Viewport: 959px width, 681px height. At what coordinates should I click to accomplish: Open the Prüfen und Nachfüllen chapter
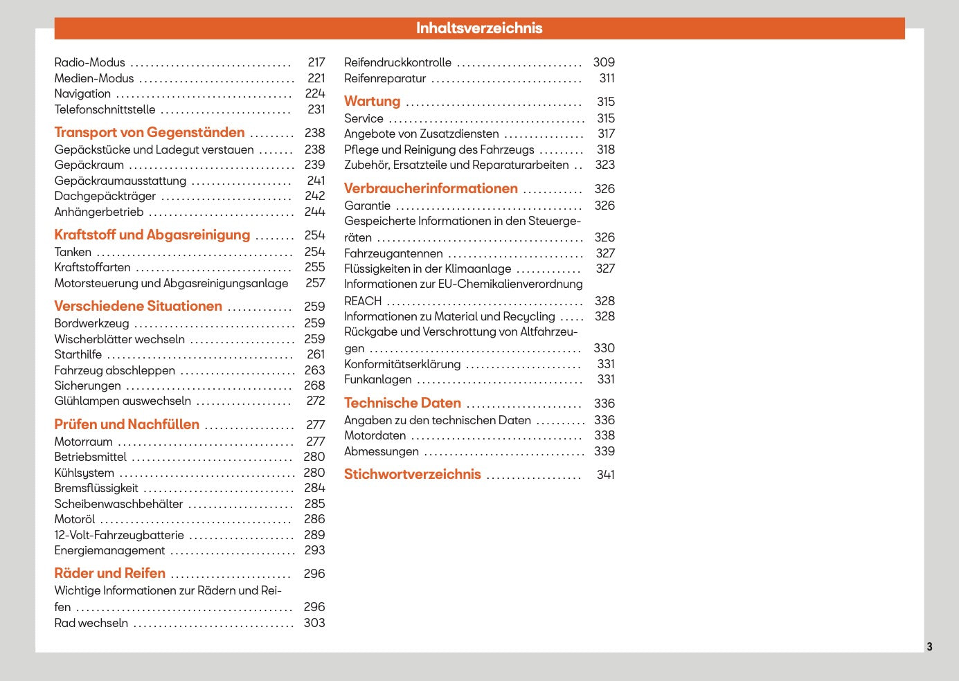coord(127,425)
